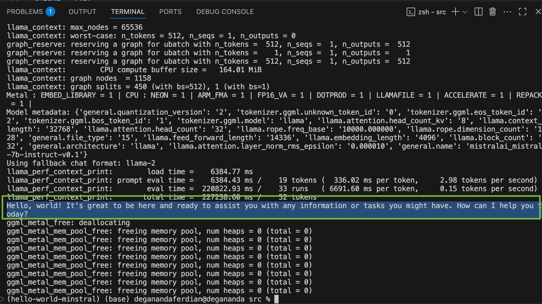Create a new terminal with plus icon

[x=455, y=12]
